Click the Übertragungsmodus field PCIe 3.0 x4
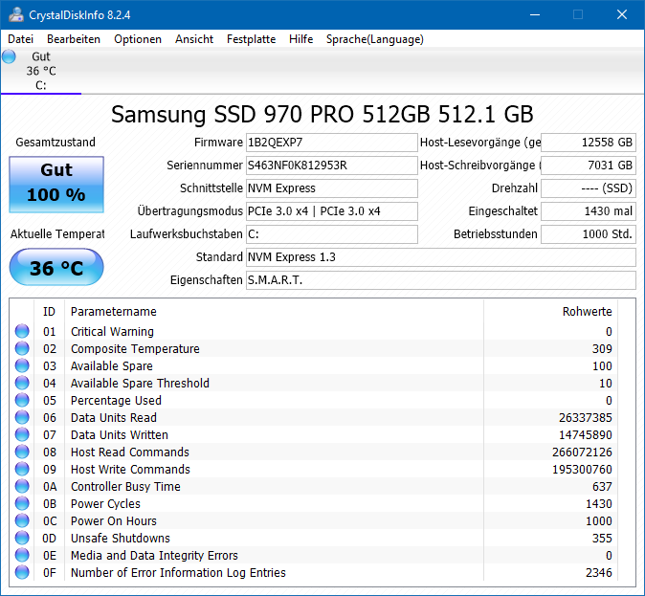 pyautogui.click(x=332, y=211)
